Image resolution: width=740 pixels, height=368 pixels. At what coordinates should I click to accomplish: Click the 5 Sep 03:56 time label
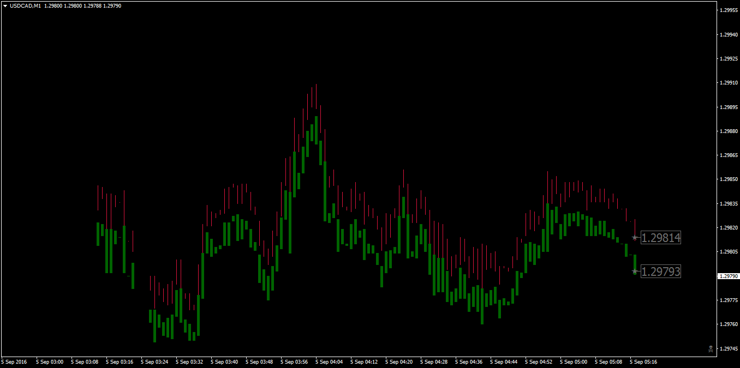[294, 361]
